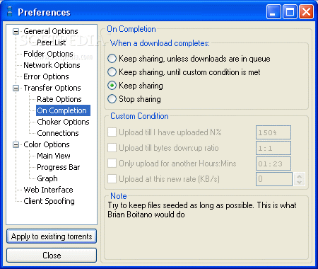This screenshot has height=269, width=318.
Task: Go to Error Options
Action: [x=46, y=76]
